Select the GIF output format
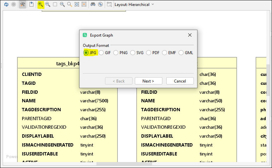Viewport: 272px width, 168px height. [x=105, y=52]
